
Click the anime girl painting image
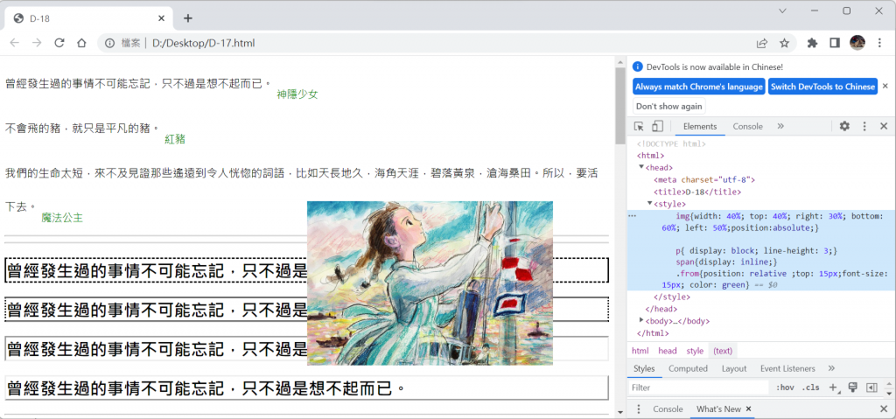(430, 283)
